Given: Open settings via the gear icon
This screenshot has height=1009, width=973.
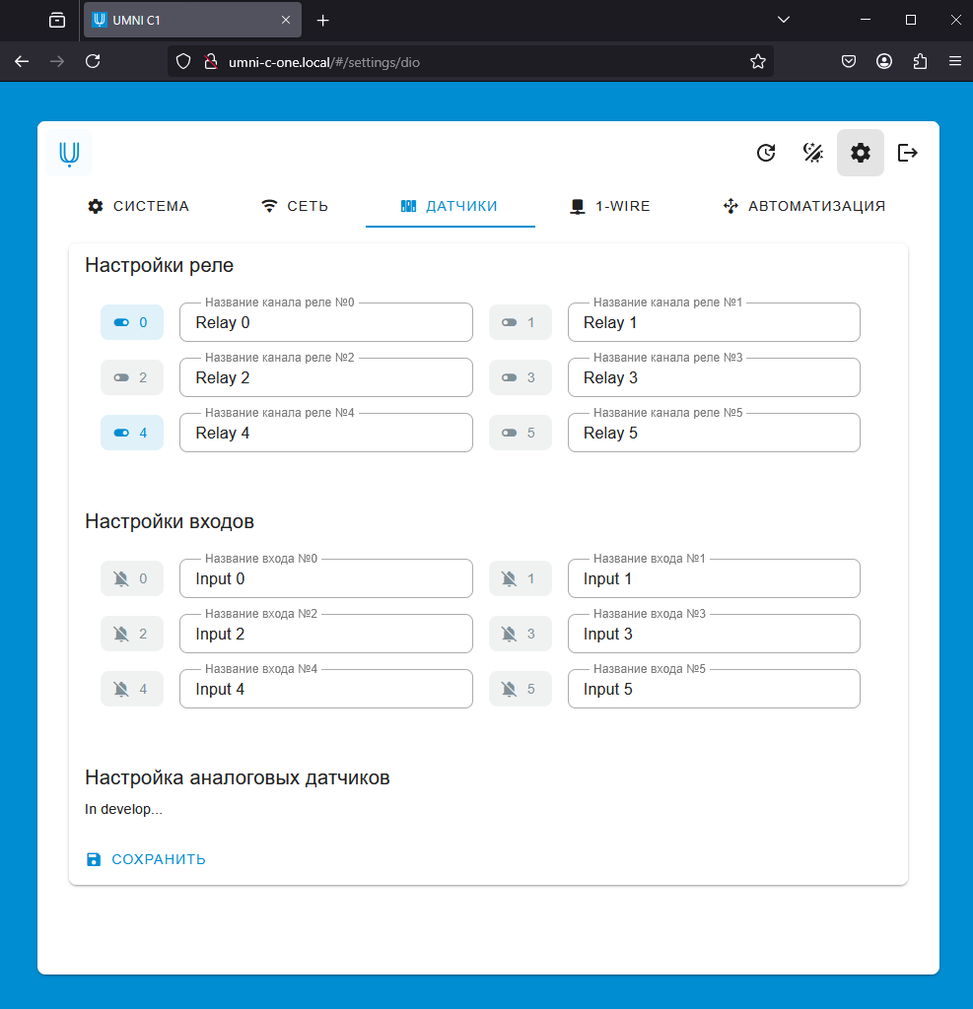Looking at the screenshot, I should tap(861, 153).
